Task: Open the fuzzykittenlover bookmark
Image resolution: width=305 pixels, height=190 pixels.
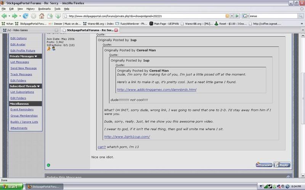Action: [x=131, y=24]
